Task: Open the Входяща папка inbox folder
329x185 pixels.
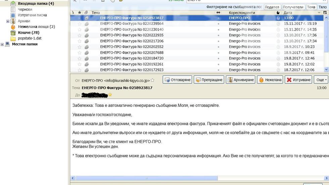Action: (36, 4)
